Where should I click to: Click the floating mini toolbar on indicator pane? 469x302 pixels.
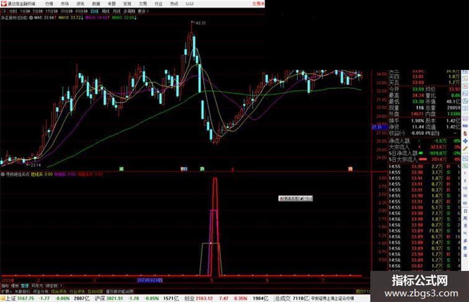tap(295, 198)
